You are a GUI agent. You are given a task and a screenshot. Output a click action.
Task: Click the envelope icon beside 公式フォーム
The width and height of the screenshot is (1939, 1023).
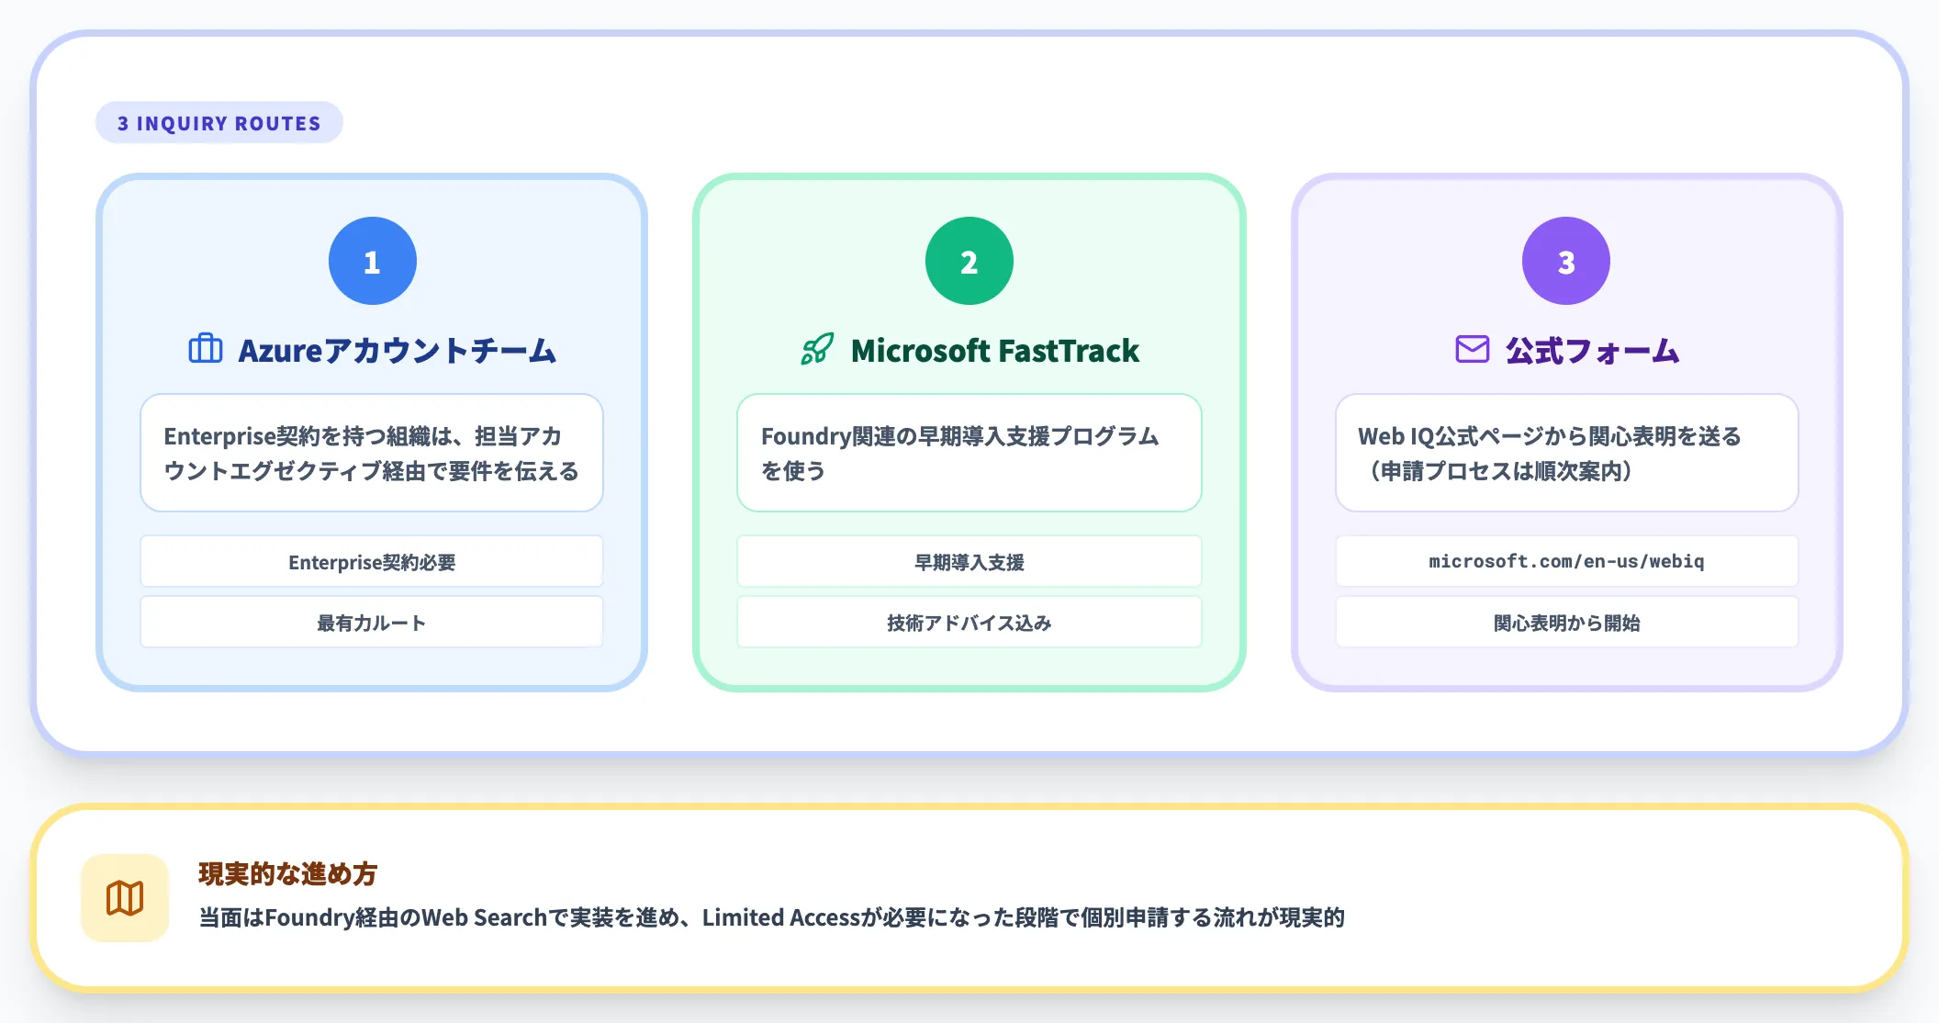click(x=1473, y=349)
